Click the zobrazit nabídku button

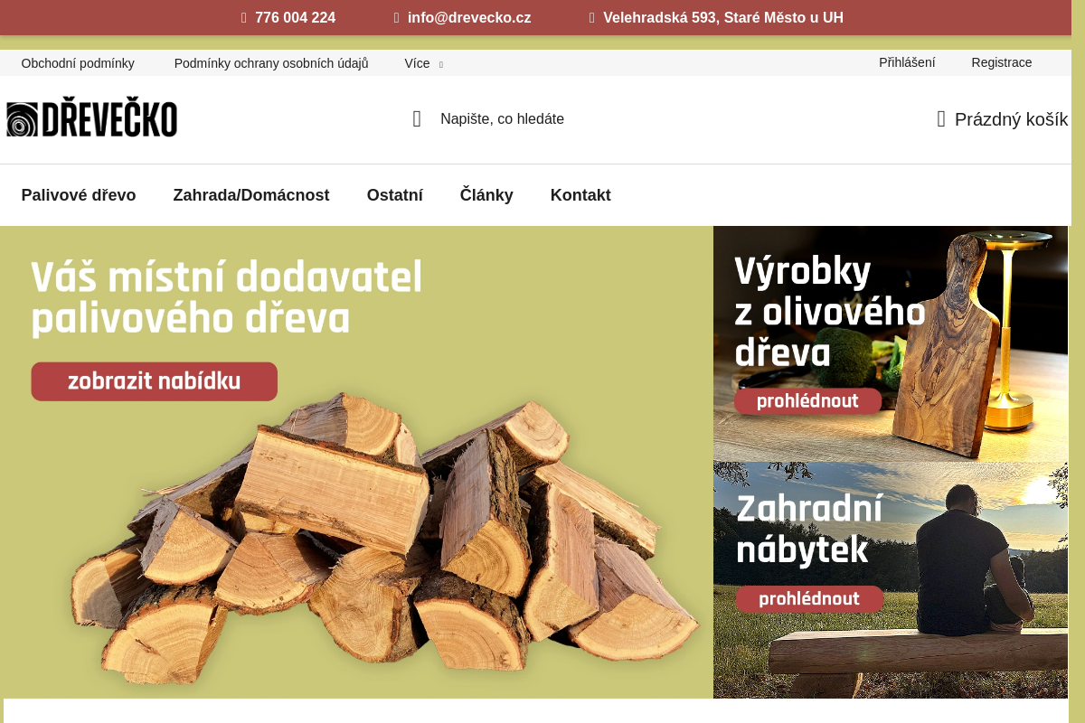154,381
